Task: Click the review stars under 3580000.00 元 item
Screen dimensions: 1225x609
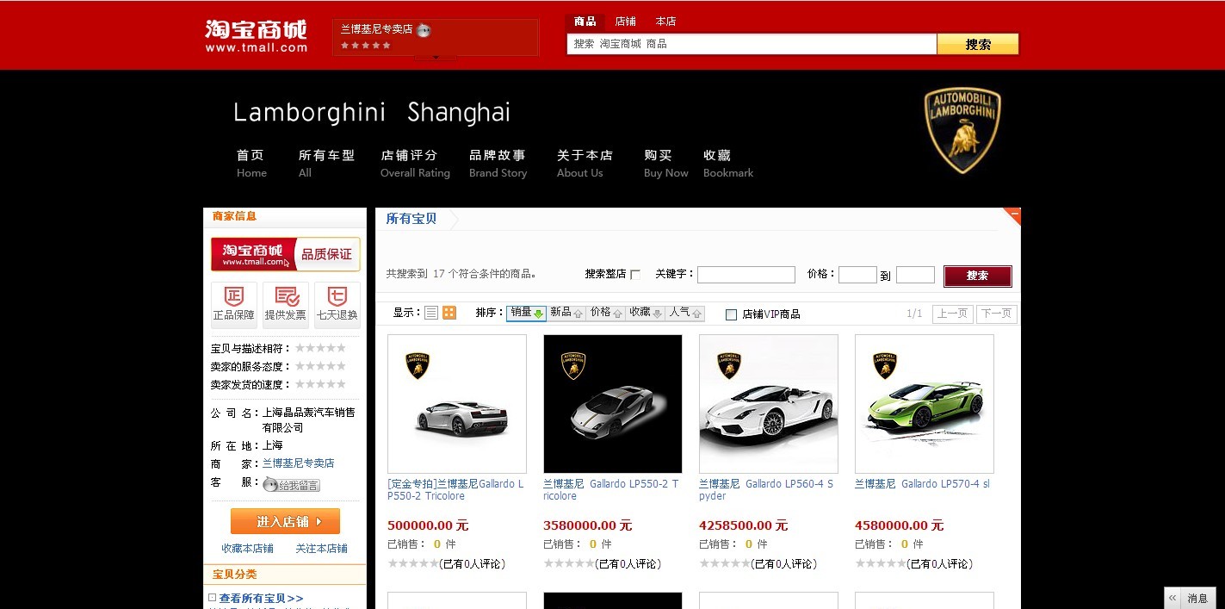Action: 568,564
